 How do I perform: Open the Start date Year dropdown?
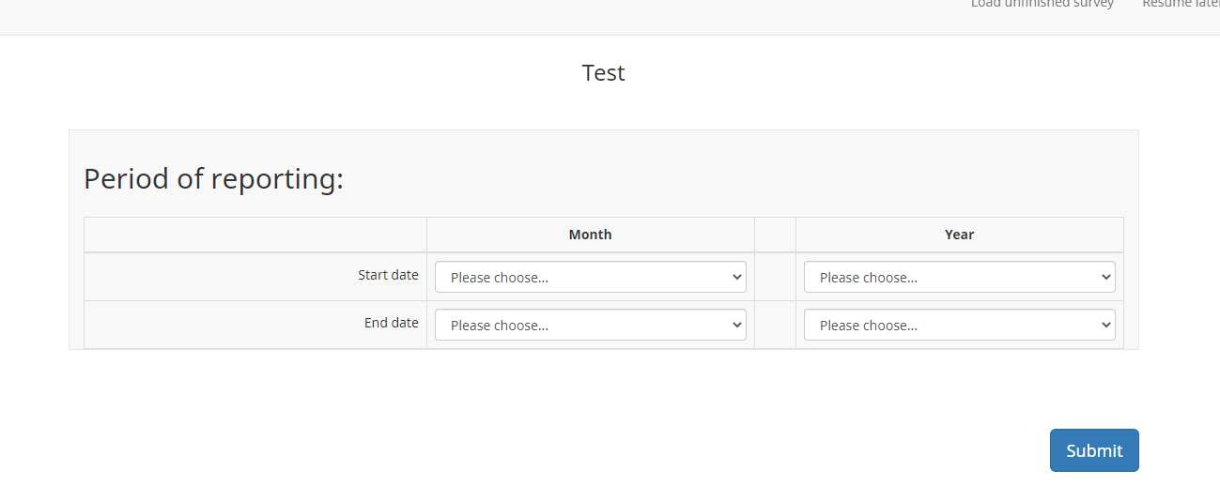(959, 278)
